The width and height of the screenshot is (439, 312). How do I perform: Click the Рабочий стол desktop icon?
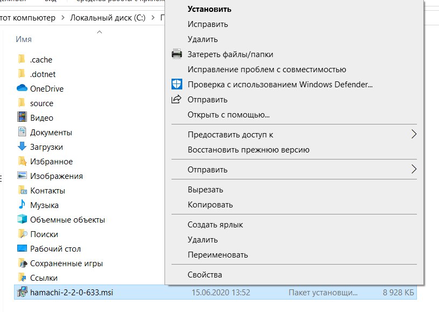(x=22, y=248)
